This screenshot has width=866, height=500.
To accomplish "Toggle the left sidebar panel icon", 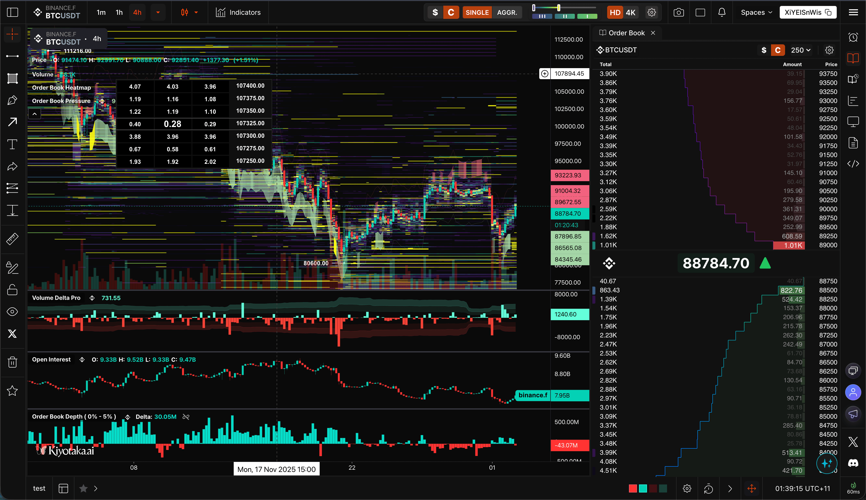I will pos(12,12).
